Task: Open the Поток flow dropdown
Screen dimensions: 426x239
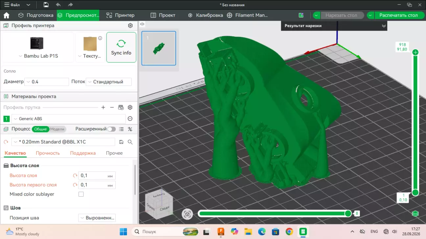Action: coord(108,82)
